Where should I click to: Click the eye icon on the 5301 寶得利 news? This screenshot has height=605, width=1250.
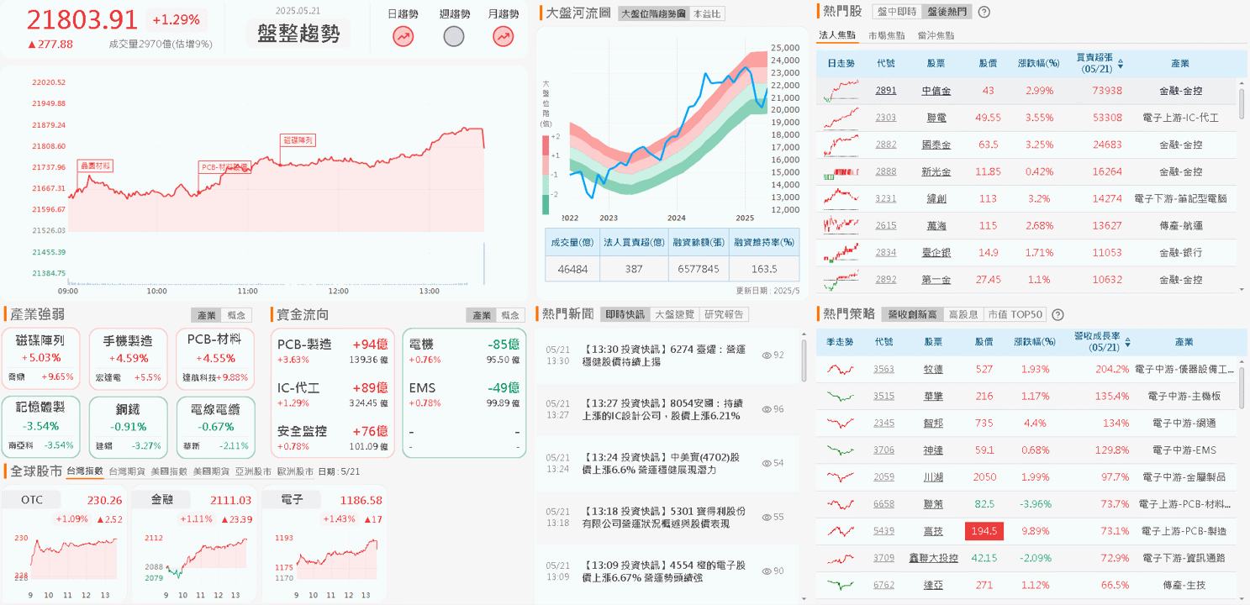coord(766,517)
